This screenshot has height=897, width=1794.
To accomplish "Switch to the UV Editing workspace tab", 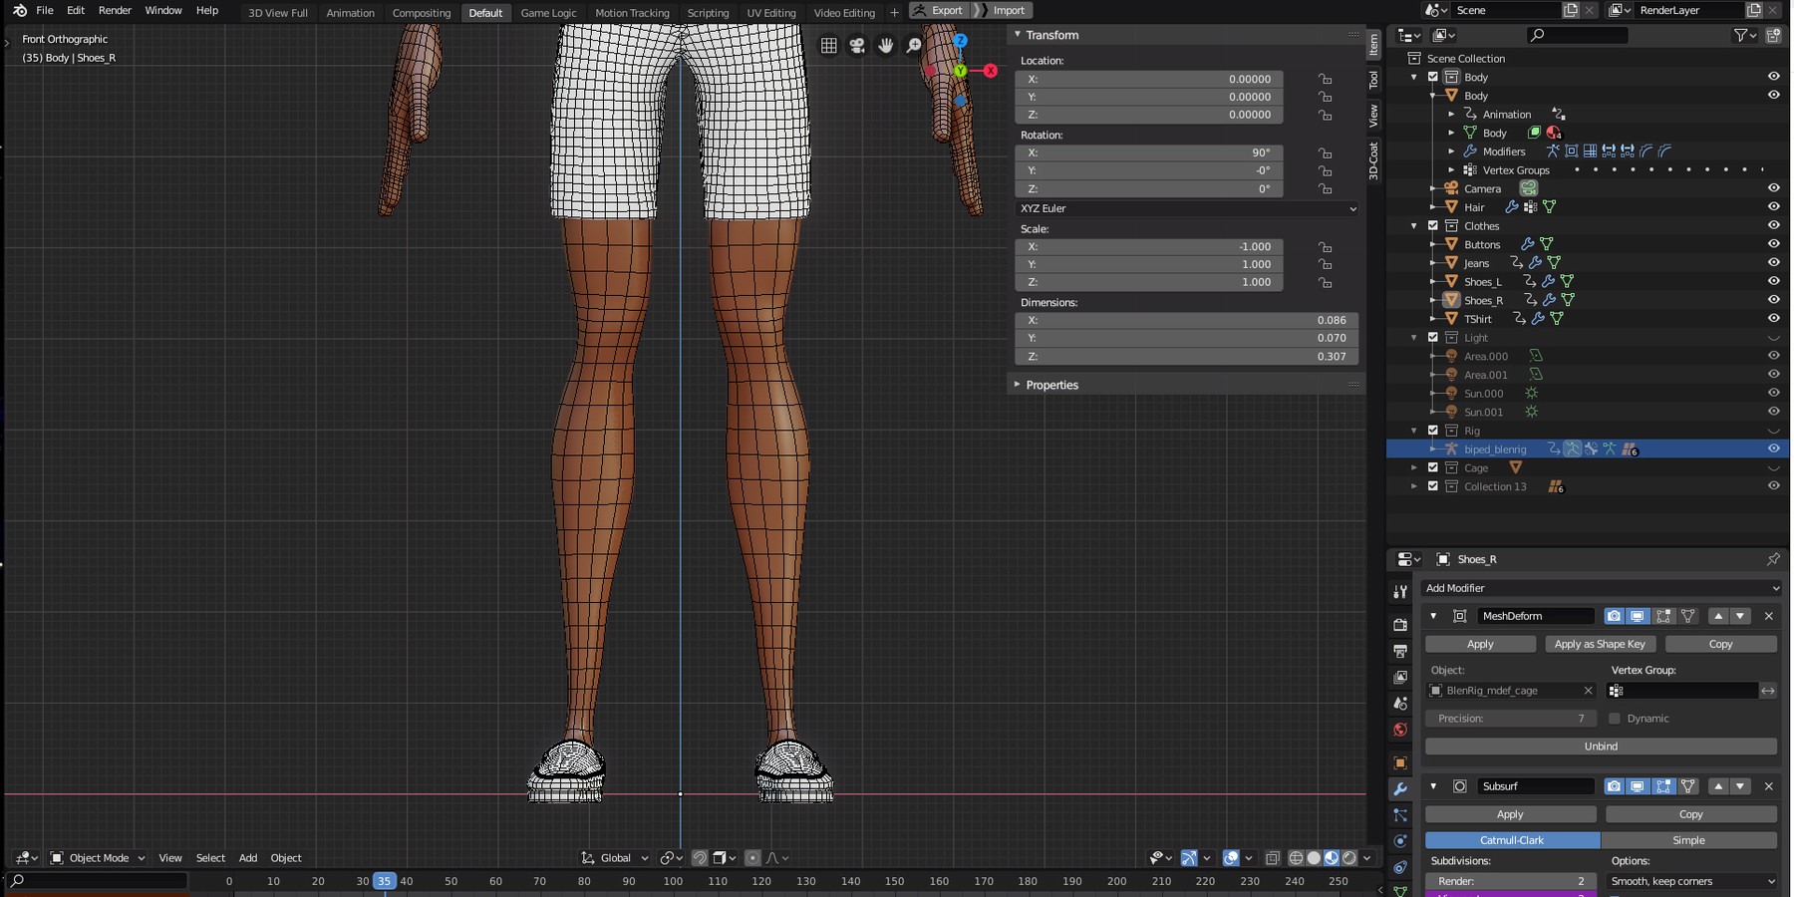I will click(x=771, y=13).
